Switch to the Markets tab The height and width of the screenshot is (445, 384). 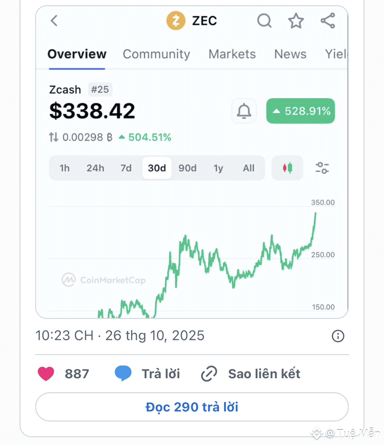(x=232, y=54)
